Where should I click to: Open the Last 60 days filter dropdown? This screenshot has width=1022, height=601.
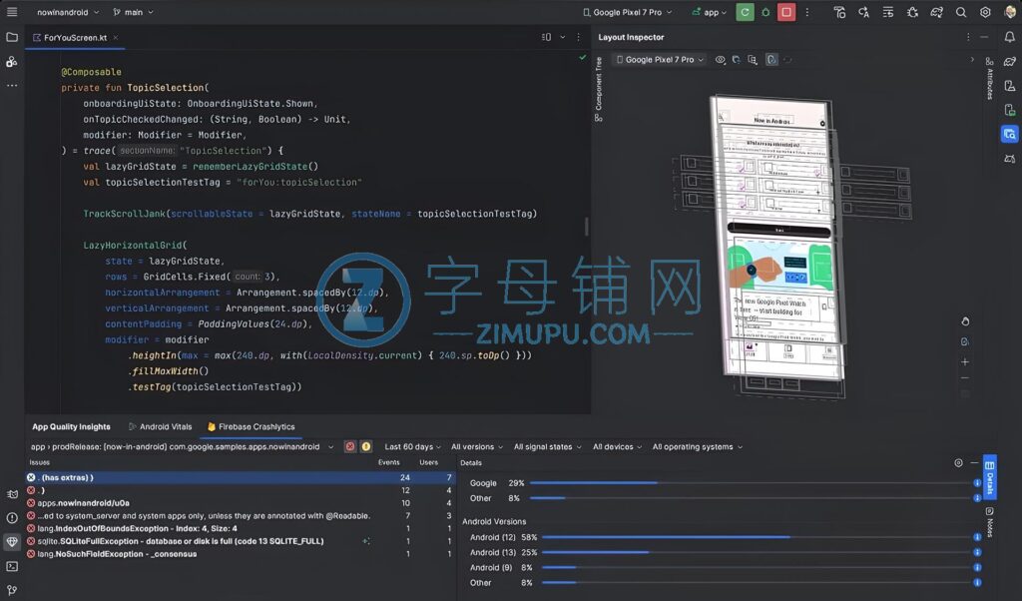coord(412,446)
